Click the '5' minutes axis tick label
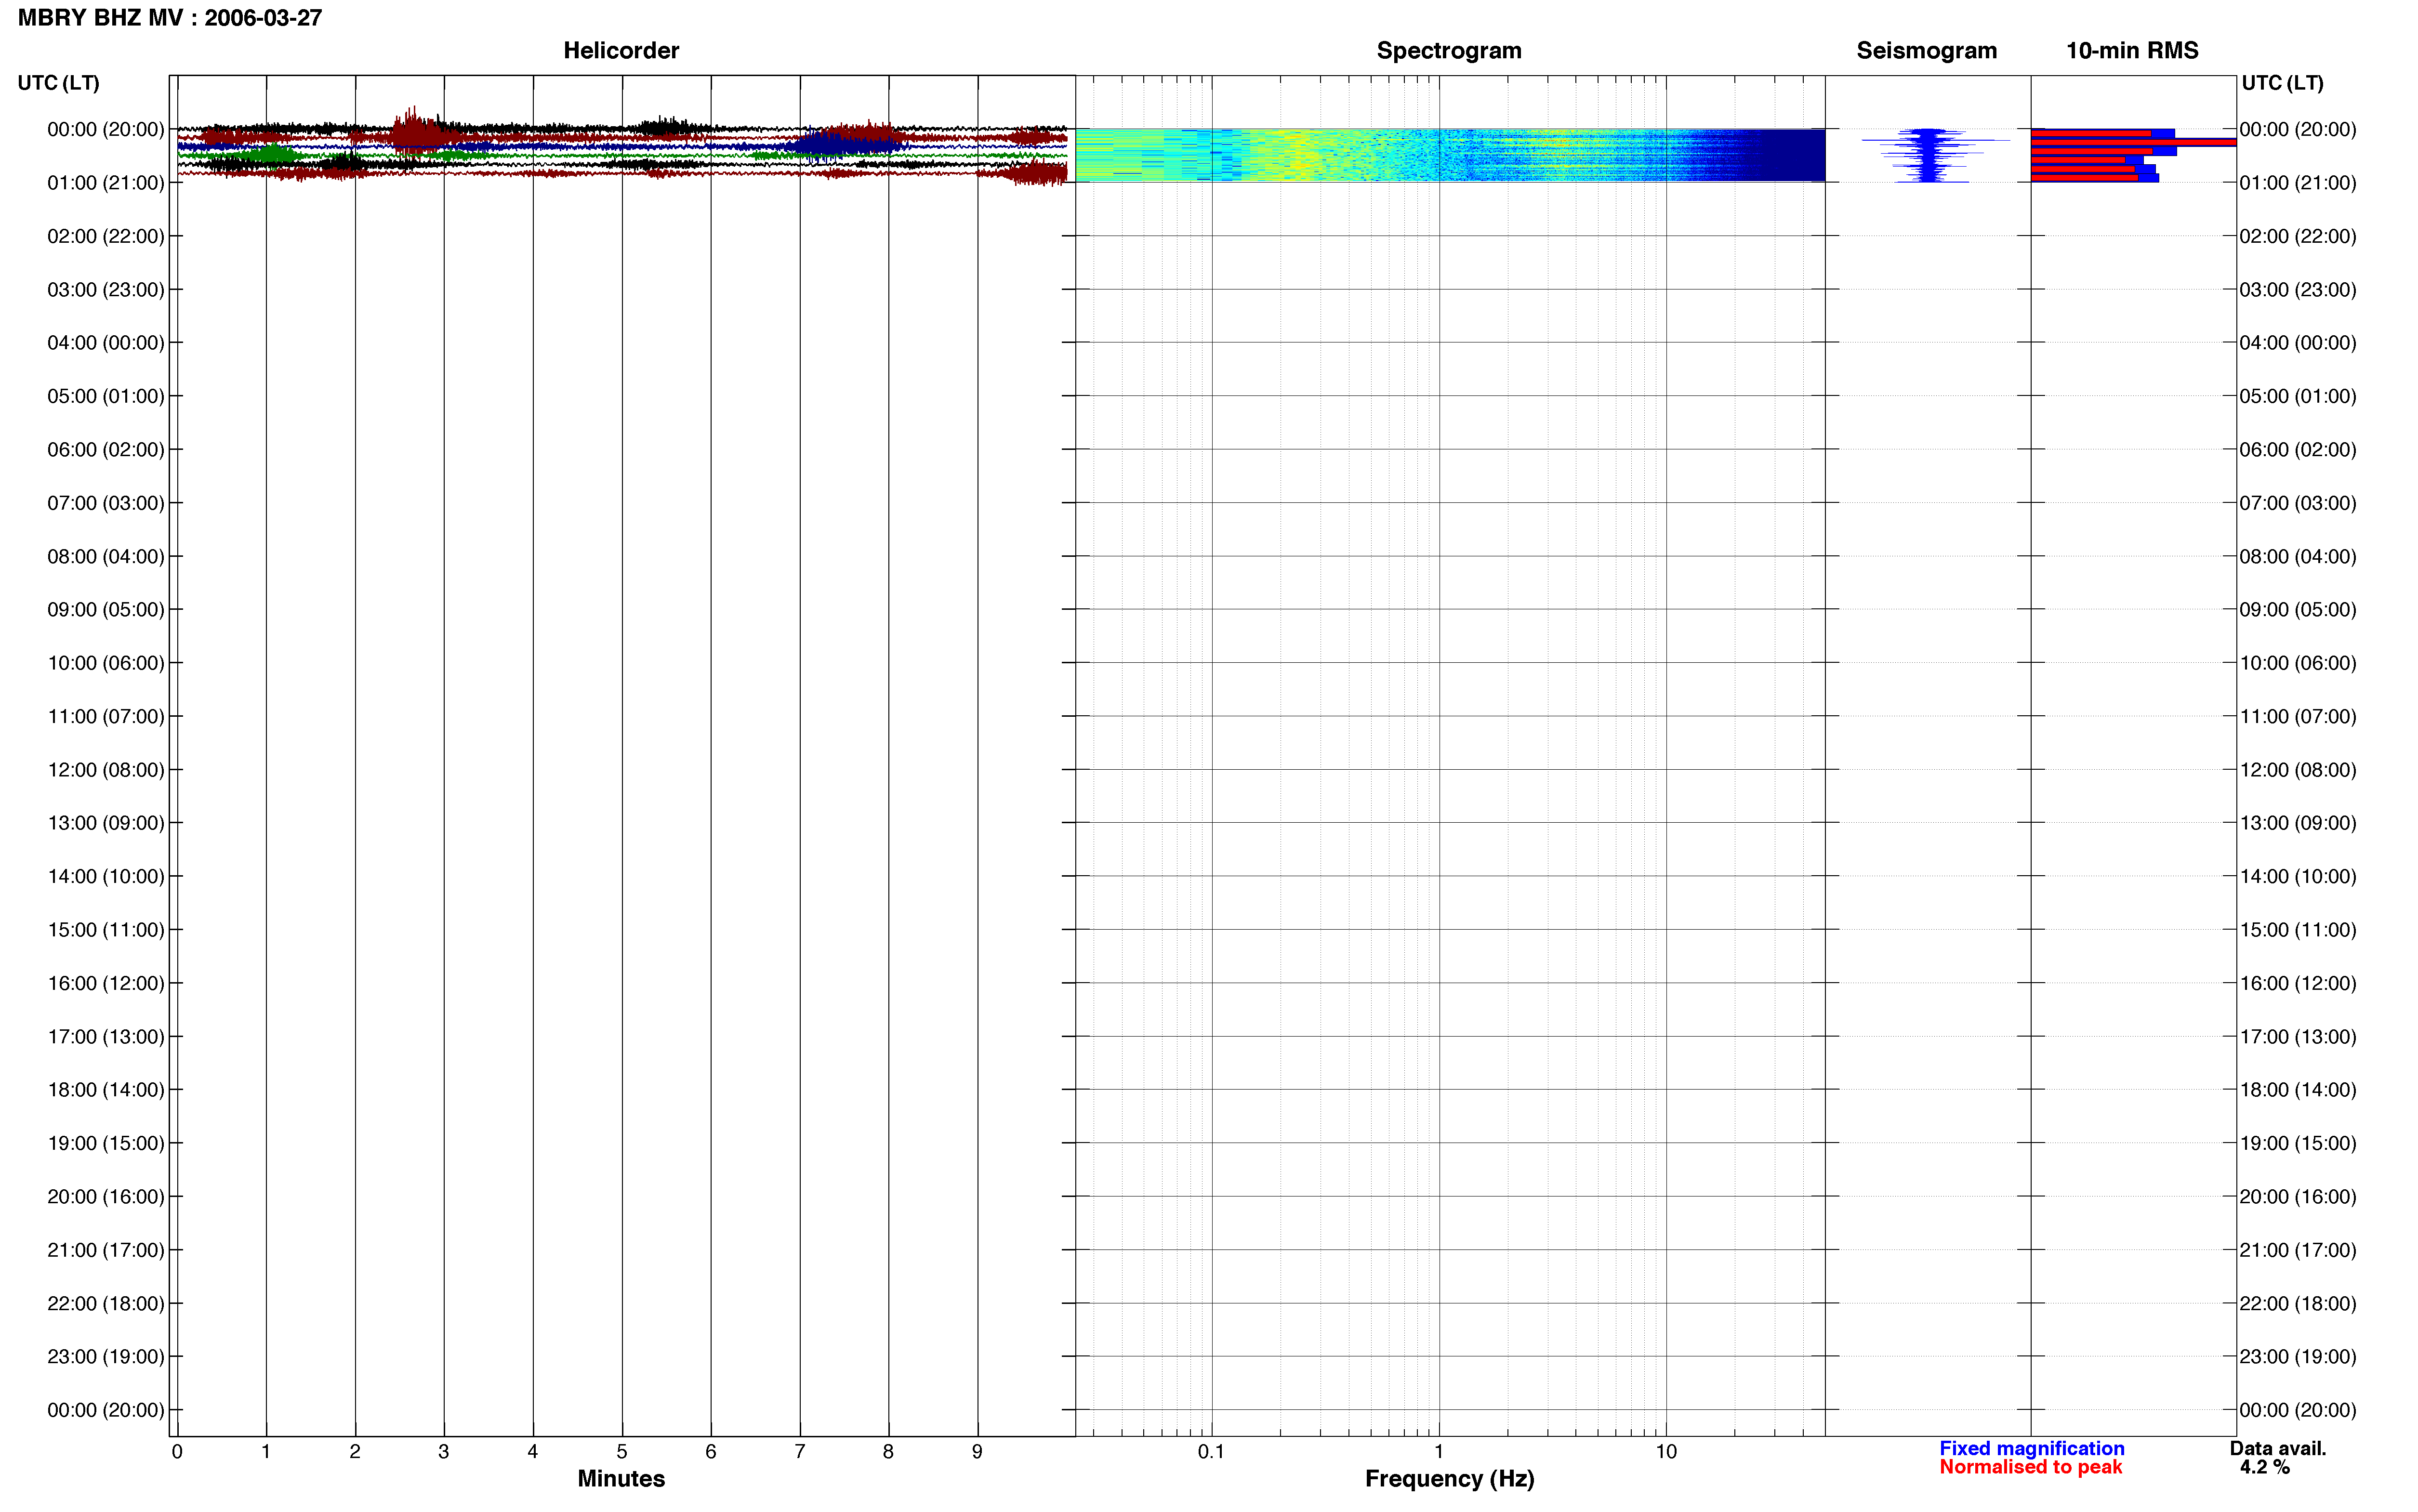Image resolution: width=2418 pixels, height=1512 pixels. 622,1452
